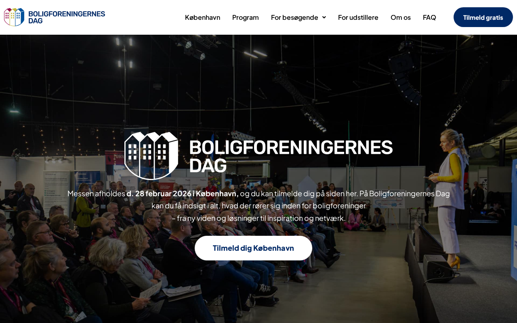Click the white building icon in the hero

(151, 156)
